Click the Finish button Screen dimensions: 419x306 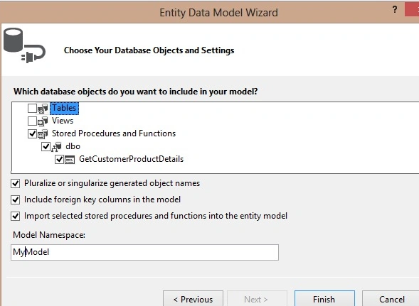[324, 299]
